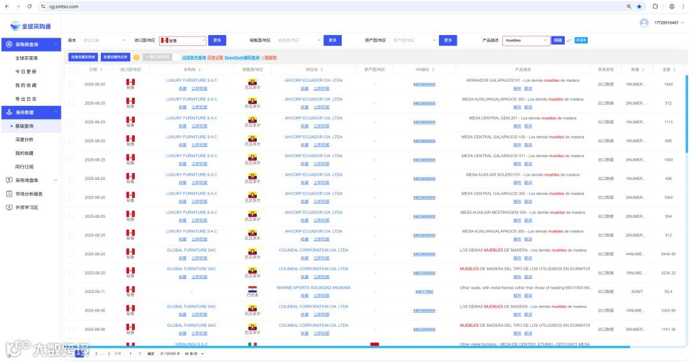Open the browser extensions puzzle icon
690x362 pixels.
click(x=655, y=6)
